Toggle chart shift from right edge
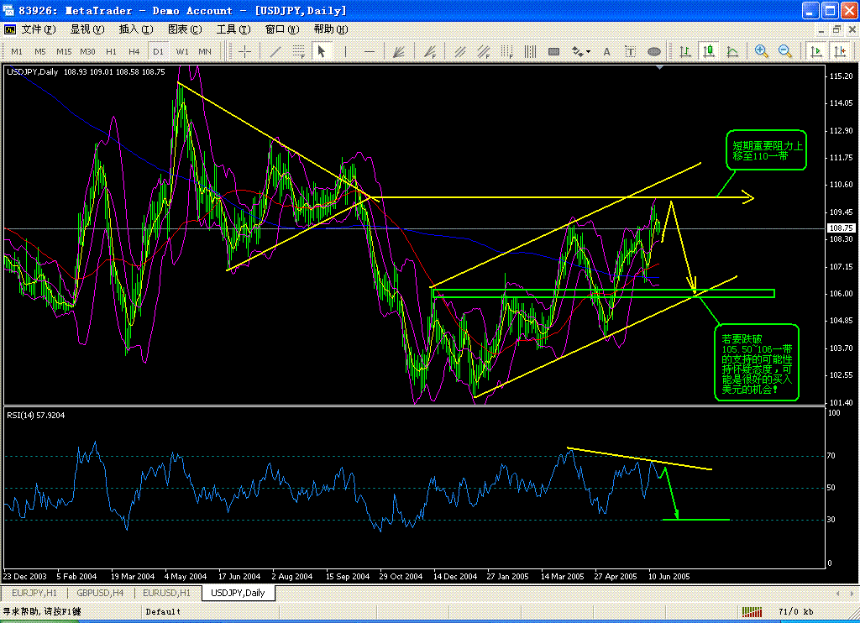860x623 pixels. coord(840,51)
